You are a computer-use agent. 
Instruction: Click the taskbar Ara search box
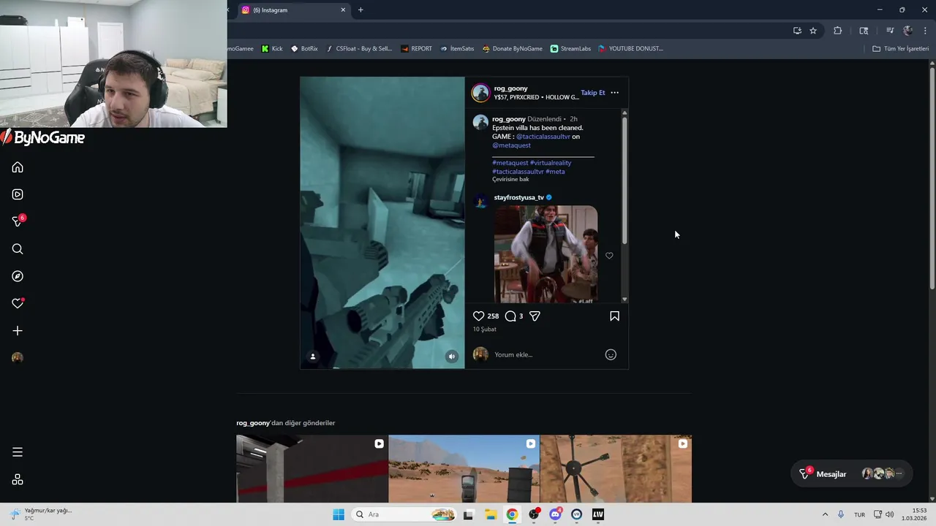tap(404, 514)
